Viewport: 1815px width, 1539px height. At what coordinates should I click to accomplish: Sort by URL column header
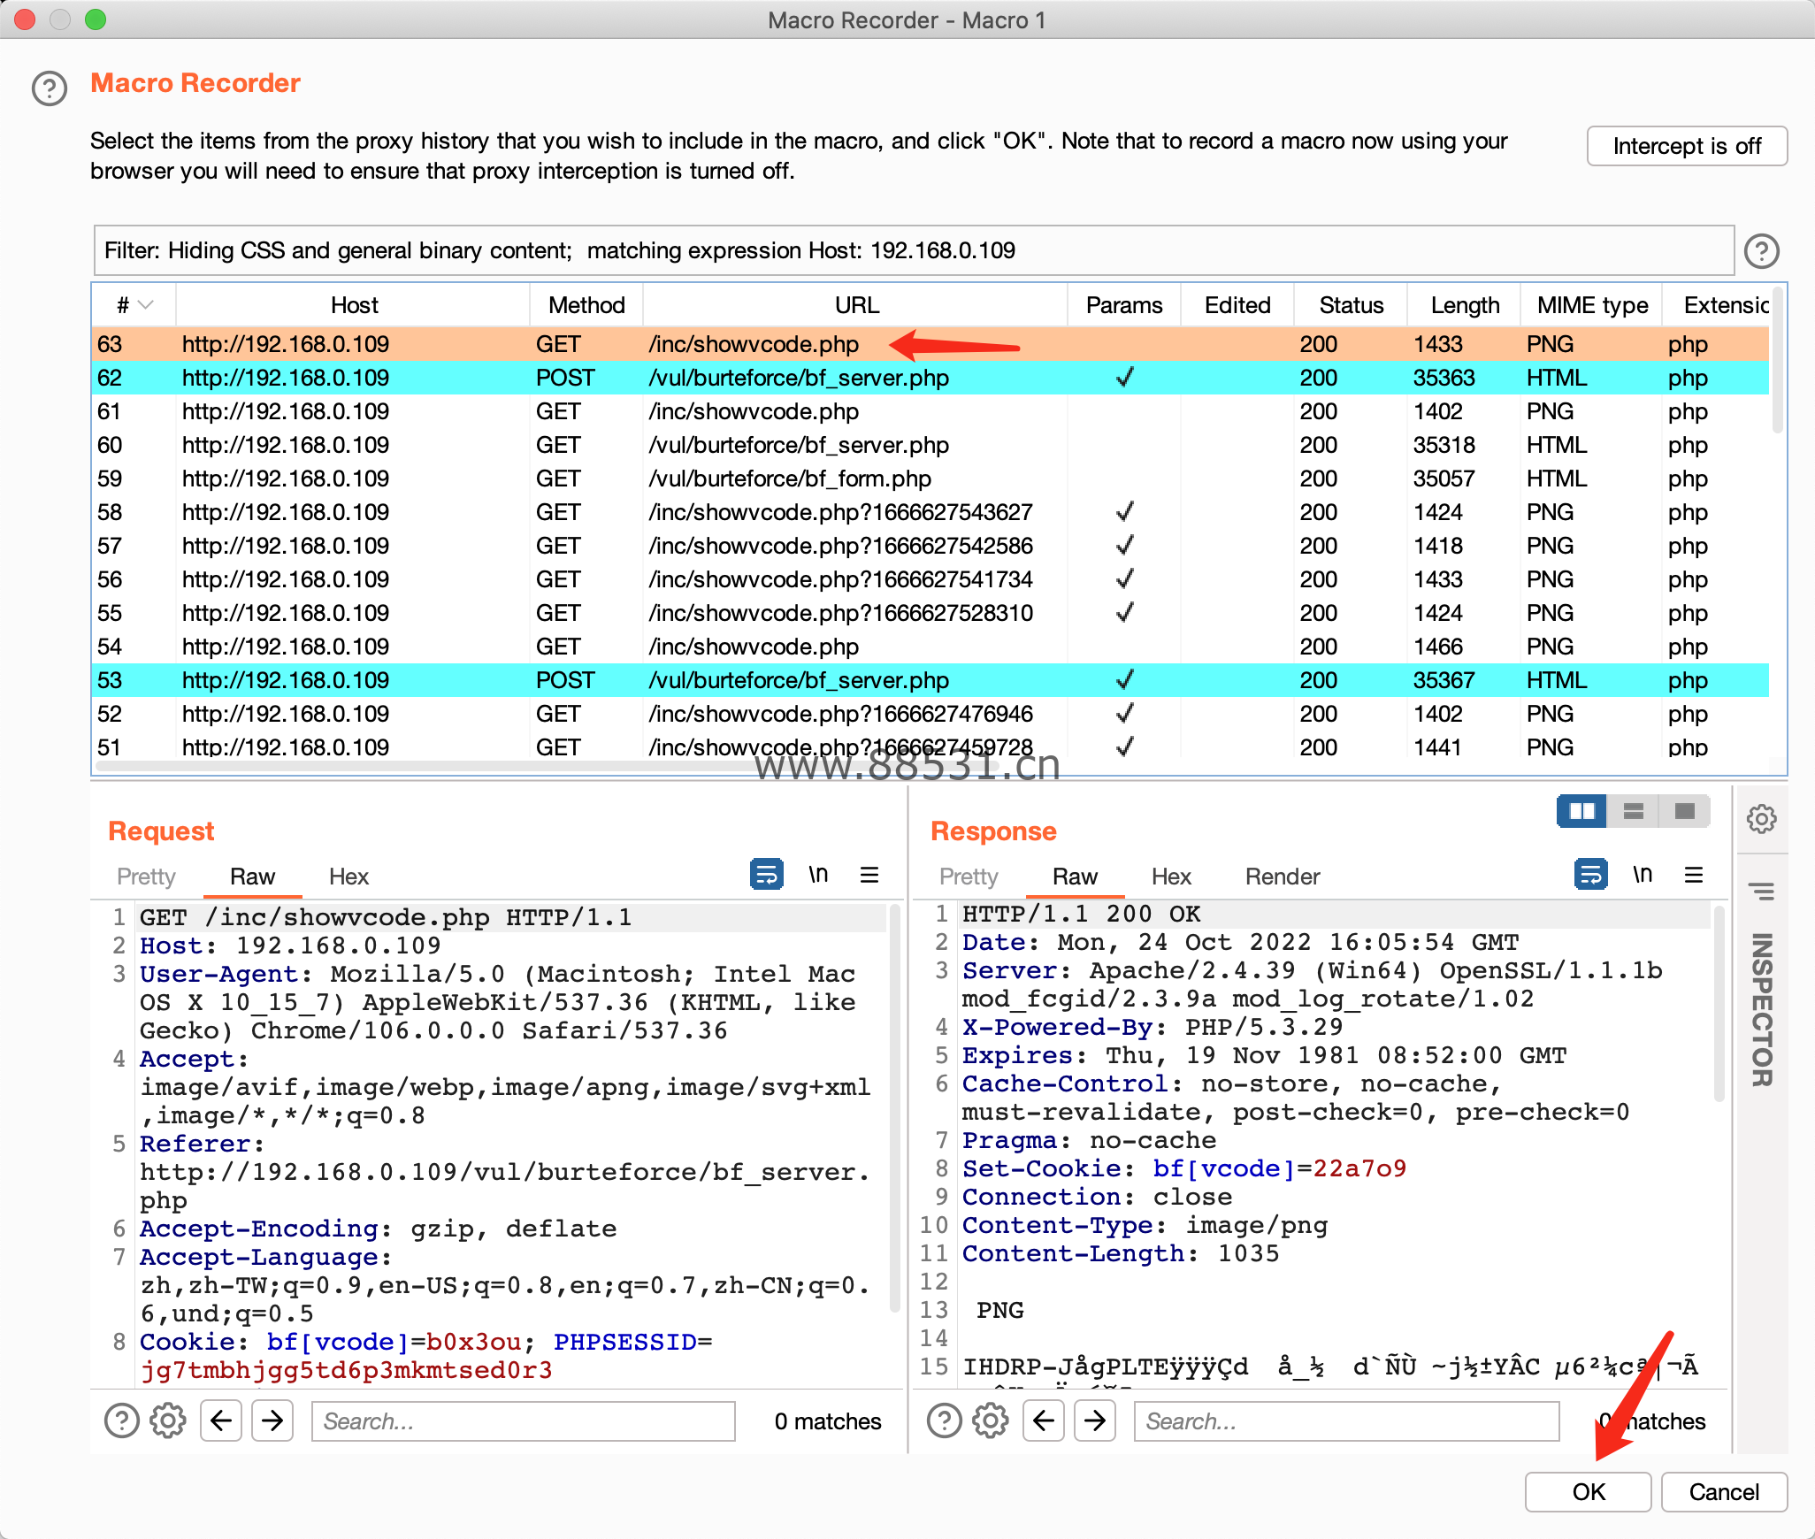(x=856, y=305)
